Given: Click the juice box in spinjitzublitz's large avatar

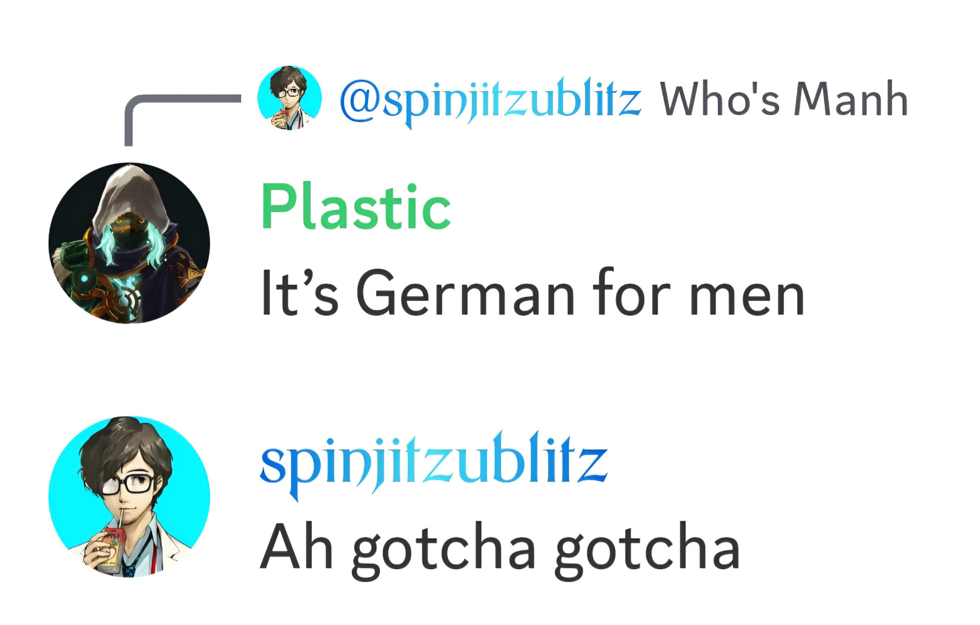Looking at the screenshot, I should [109, 549].
